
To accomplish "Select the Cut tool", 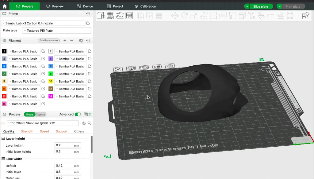I will click(x=213, y=16).
